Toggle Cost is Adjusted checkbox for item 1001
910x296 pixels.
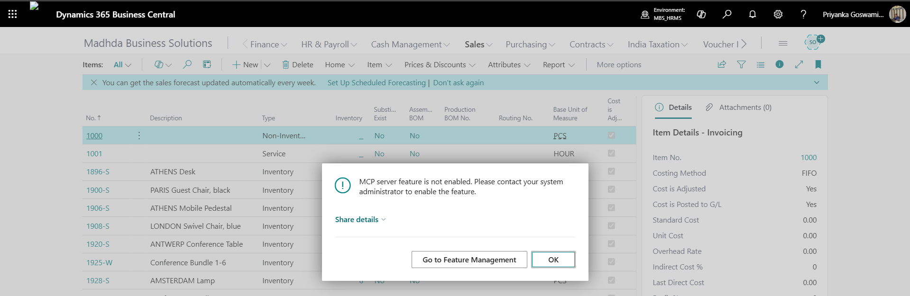tap(611, 153)
